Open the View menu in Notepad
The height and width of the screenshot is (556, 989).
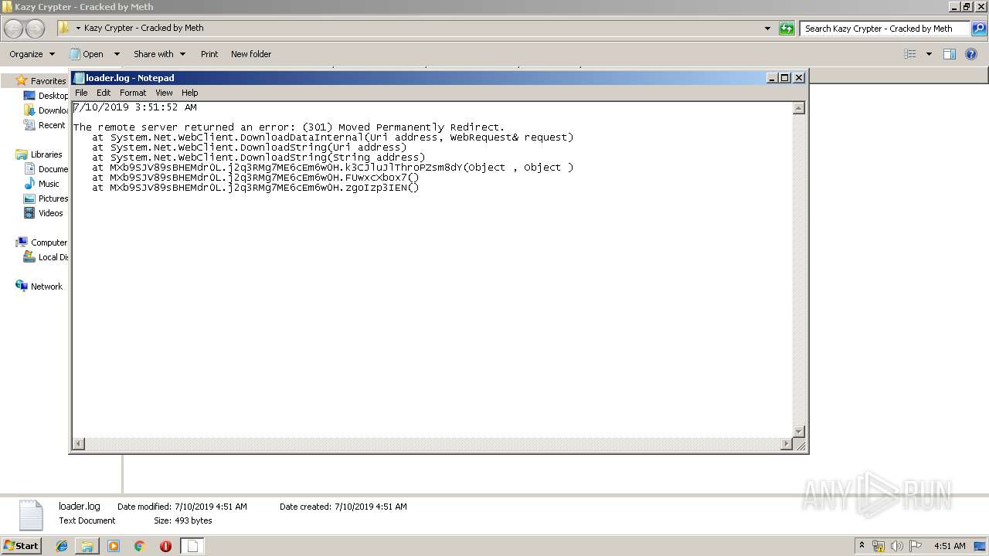[164, 93]
